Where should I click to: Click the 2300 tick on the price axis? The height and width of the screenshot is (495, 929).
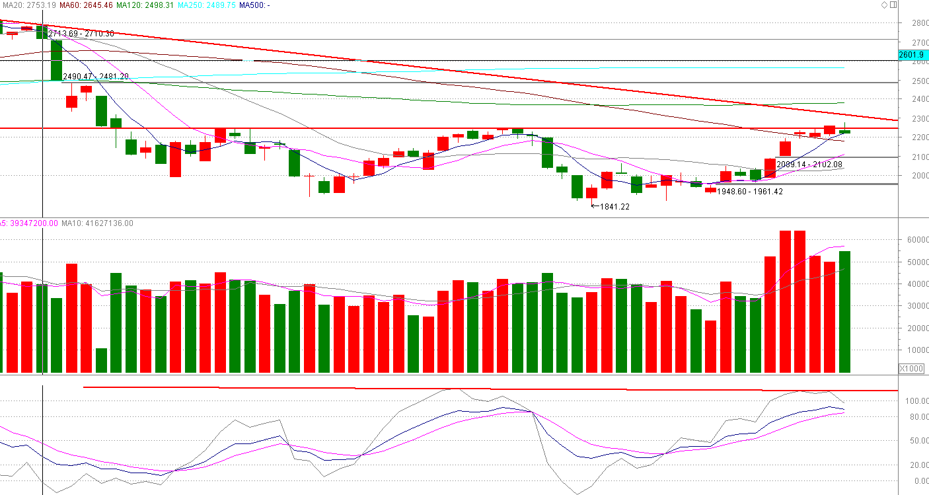click(919, 118)
